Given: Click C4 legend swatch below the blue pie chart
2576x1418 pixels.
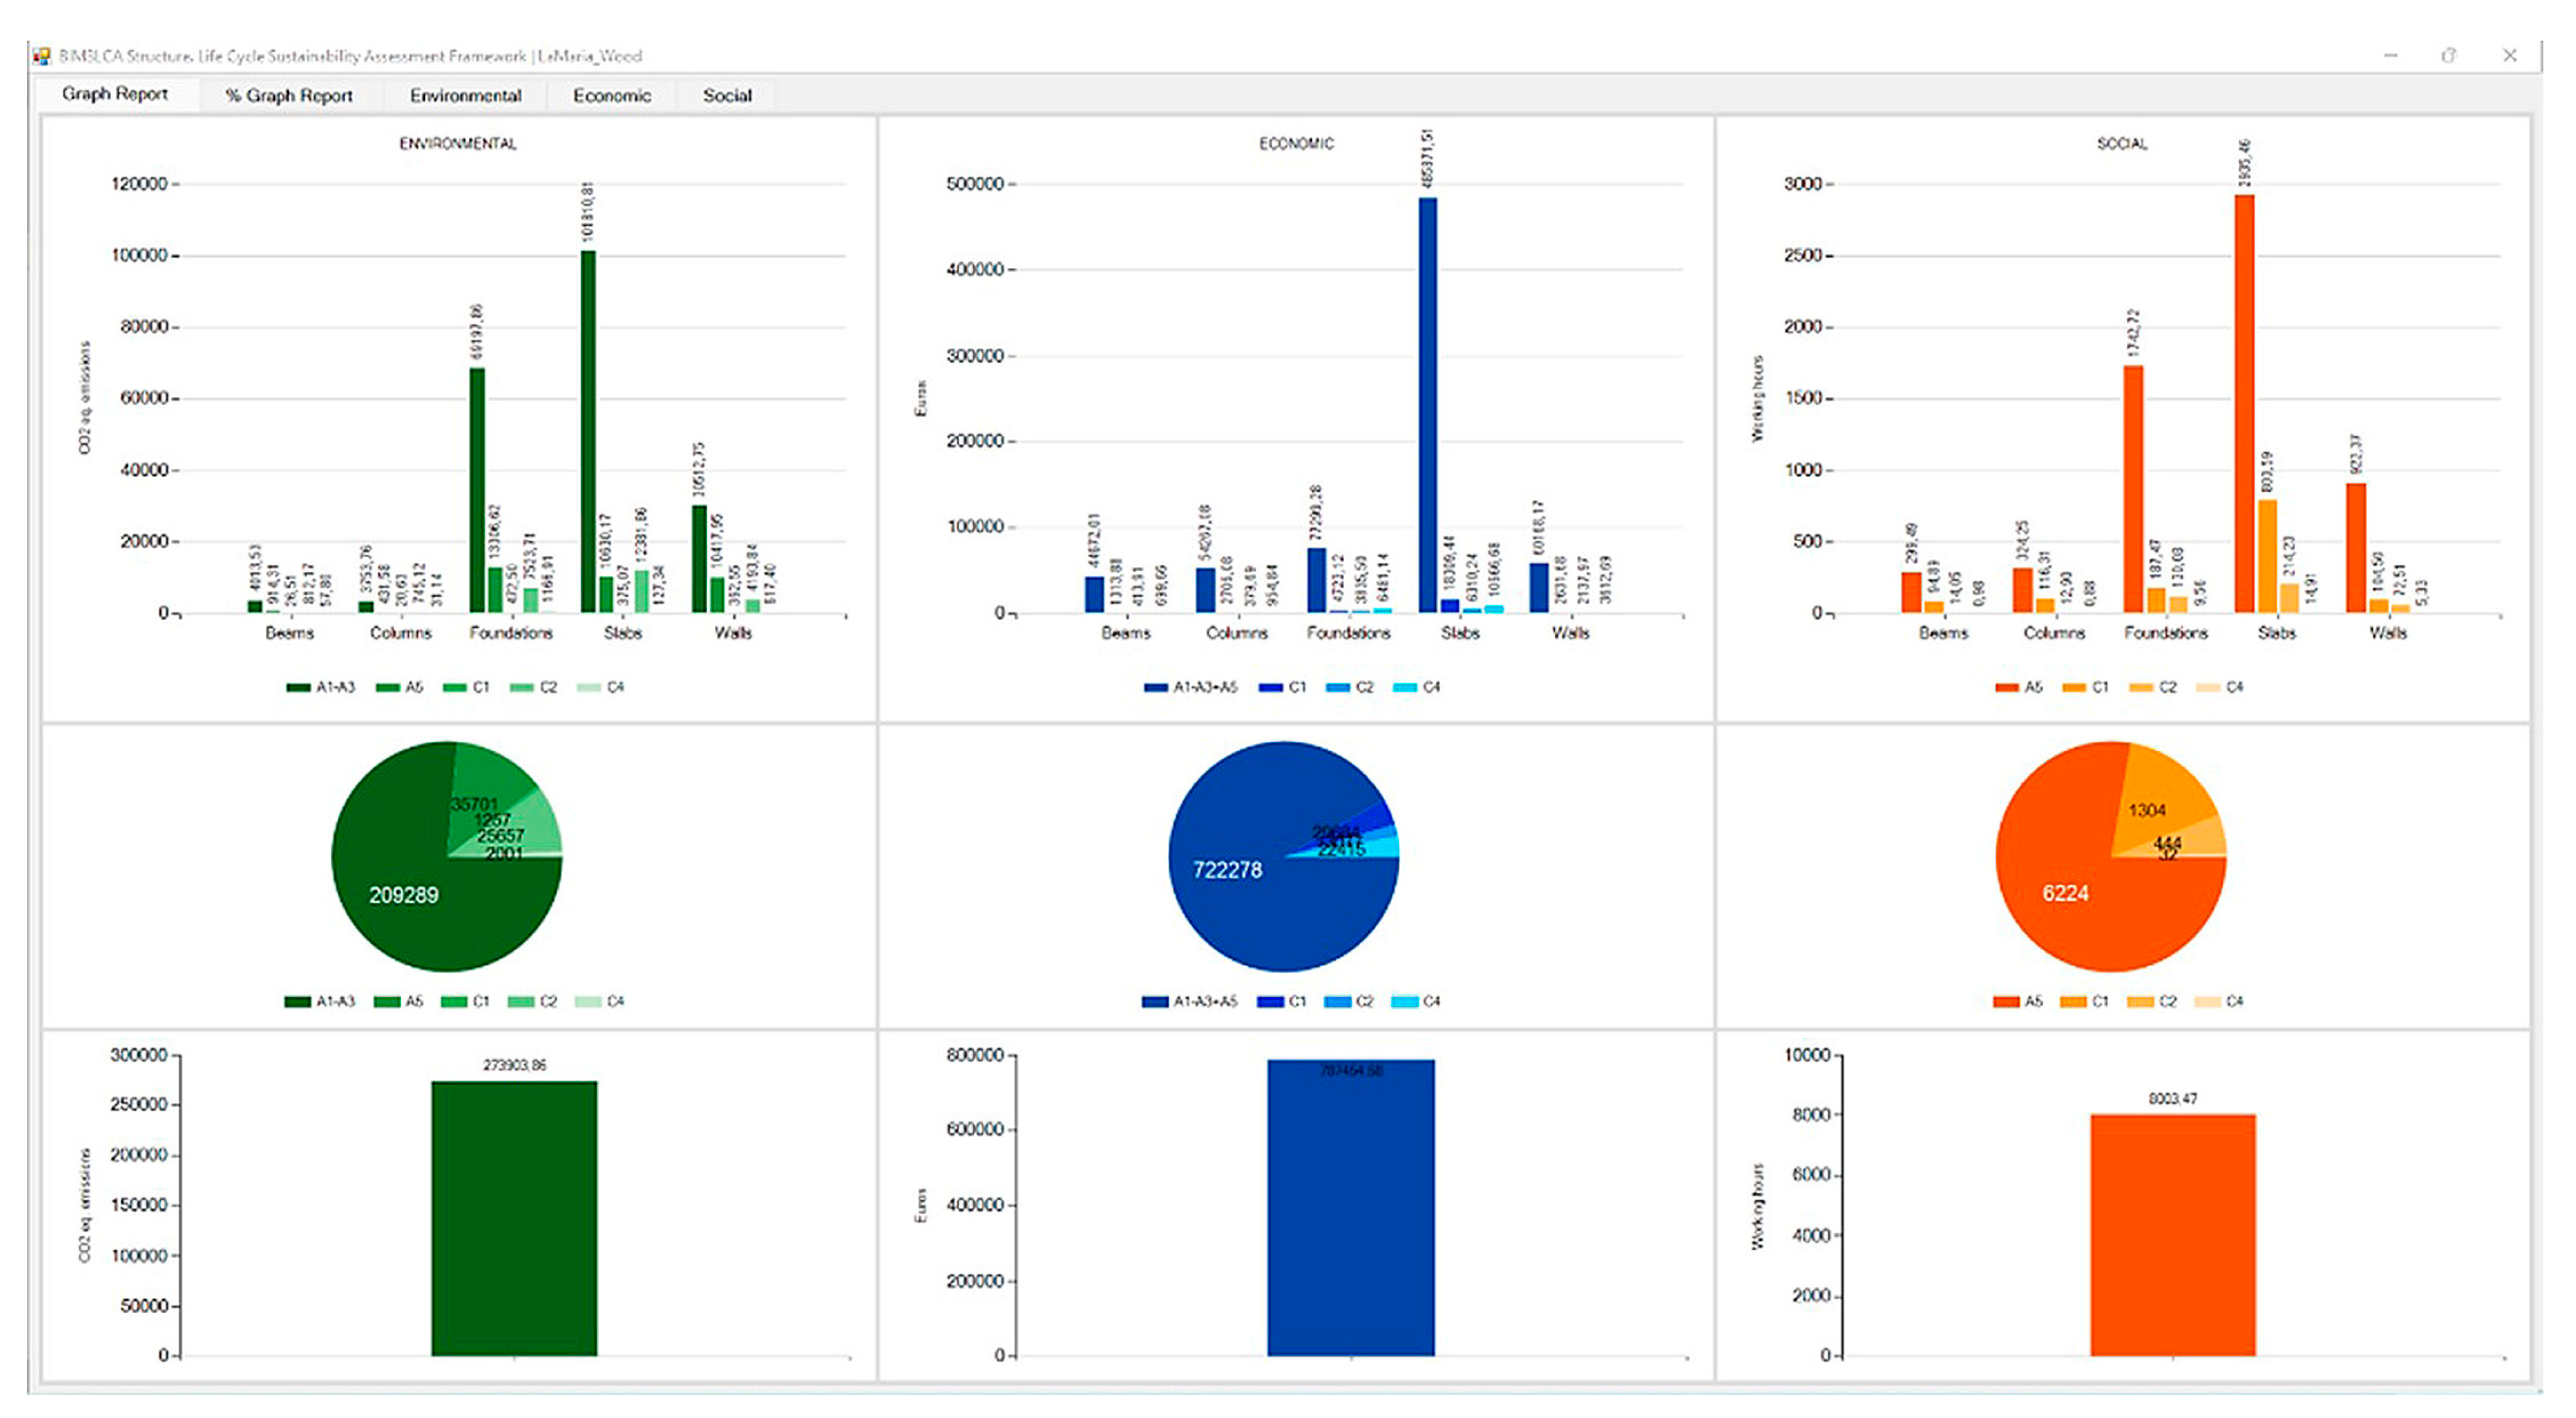Looking at the screenshot, I should (x=1405, y=1001).
